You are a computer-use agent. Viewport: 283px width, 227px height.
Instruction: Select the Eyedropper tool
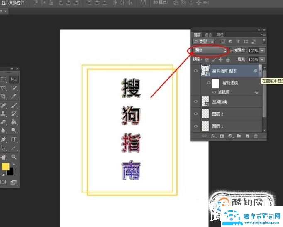[14, 96]
